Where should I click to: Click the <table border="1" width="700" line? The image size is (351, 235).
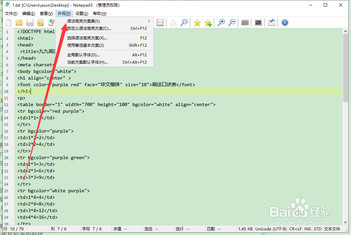[x=117, y=104]
